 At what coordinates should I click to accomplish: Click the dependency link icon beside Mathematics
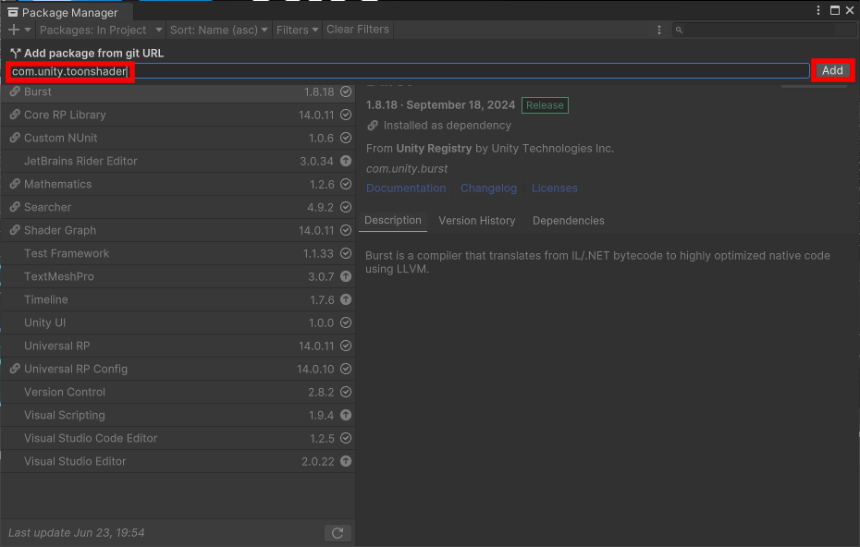15,184
